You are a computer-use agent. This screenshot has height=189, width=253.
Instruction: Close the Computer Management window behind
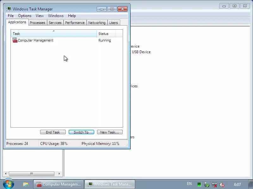click(x=245, y=6)
